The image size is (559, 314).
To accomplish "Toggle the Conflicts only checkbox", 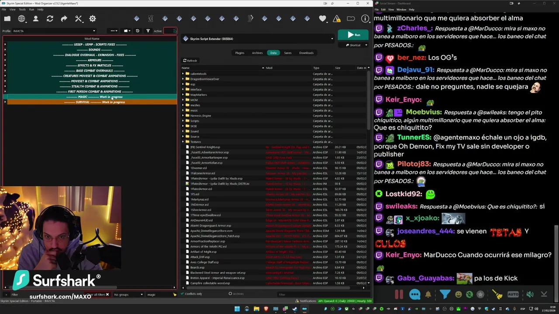I will pyautogui.click(x=191, y=294).
